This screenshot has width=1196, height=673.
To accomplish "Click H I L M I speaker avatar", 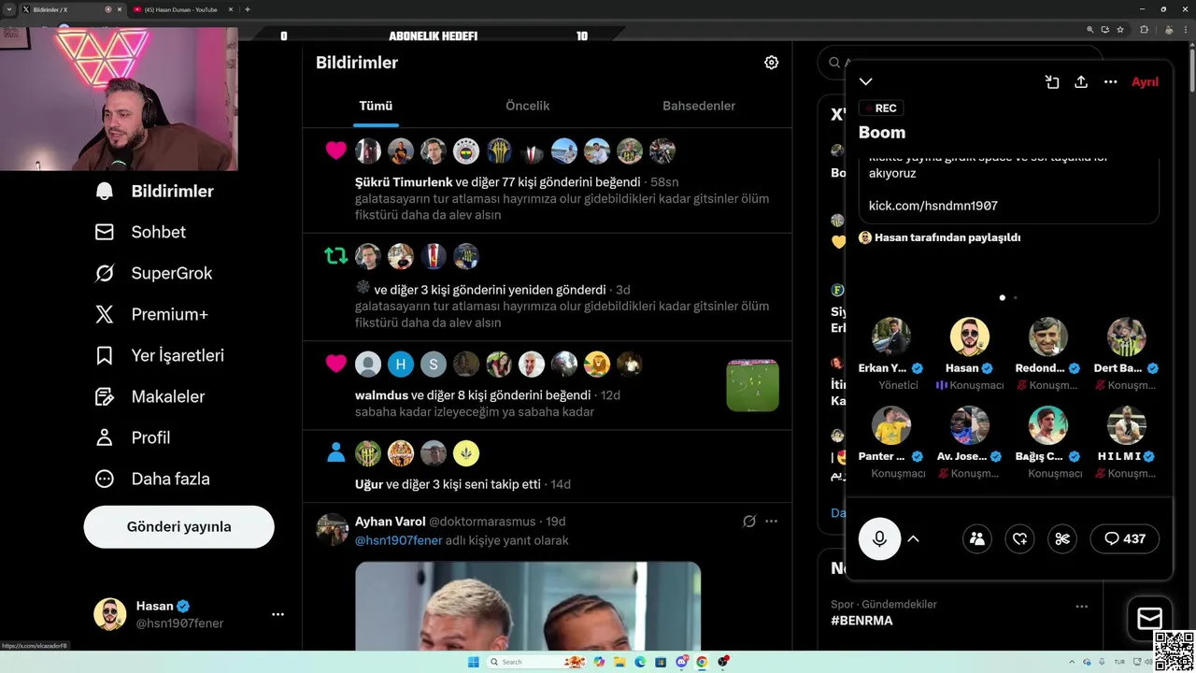I will 1127,425.
